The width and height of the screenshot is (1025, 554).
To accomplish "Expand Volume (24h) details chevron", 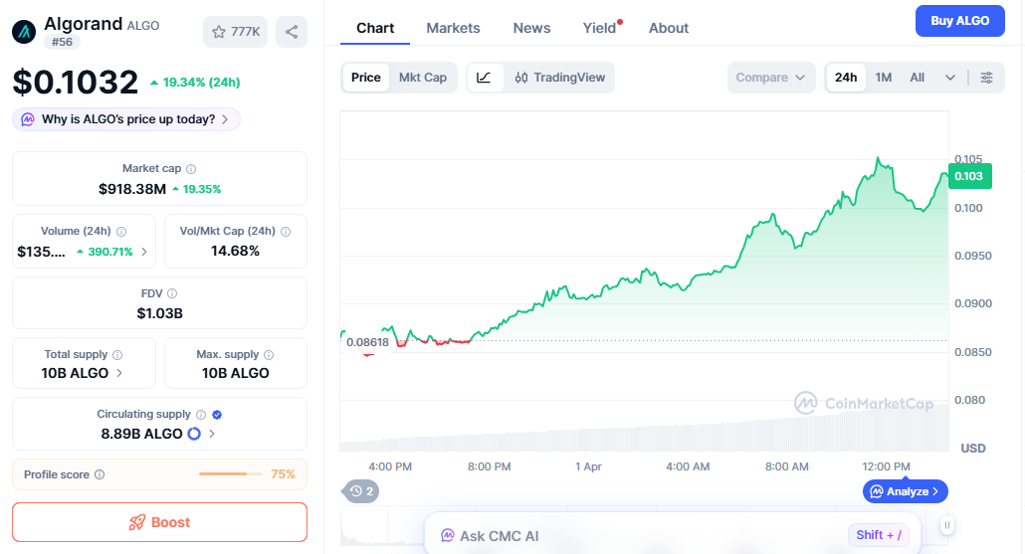I will tap(144, 252).
